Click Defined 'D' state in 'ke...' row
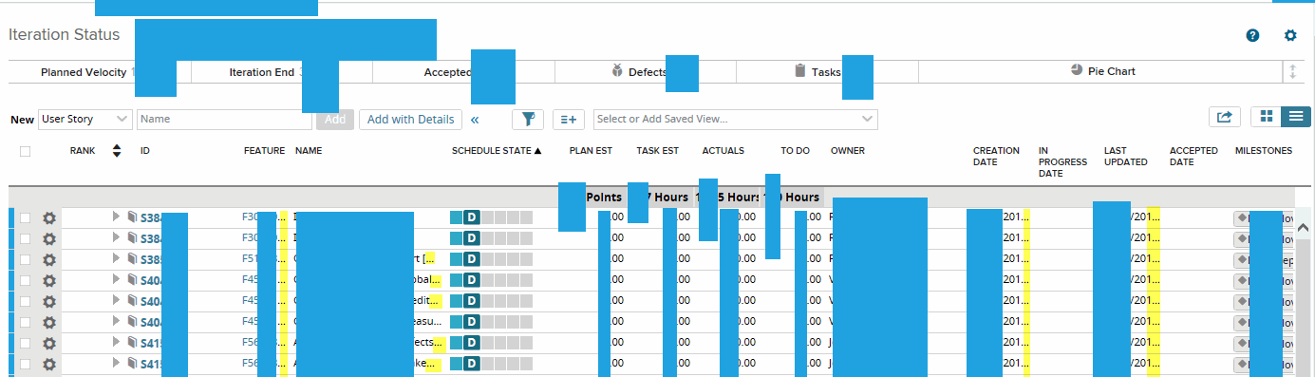Viewport: 1315px width, 377px height. tap(471, 364)
